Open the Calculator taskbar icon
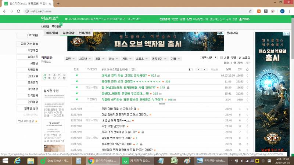The width and height of the screenshot is (294, 165). click(78, 161)
